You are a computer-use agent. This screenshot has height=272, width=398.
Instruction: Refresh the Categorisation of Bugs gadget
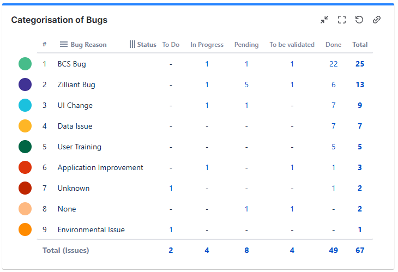click(x=359, y=20)
